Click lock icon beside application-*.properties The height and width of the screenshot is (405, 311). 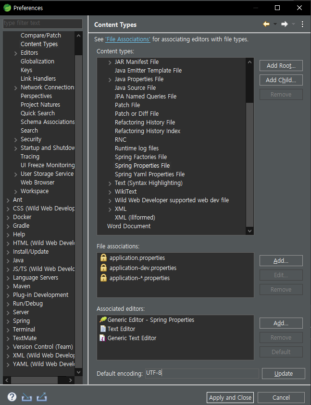click(x=103, y=278)
